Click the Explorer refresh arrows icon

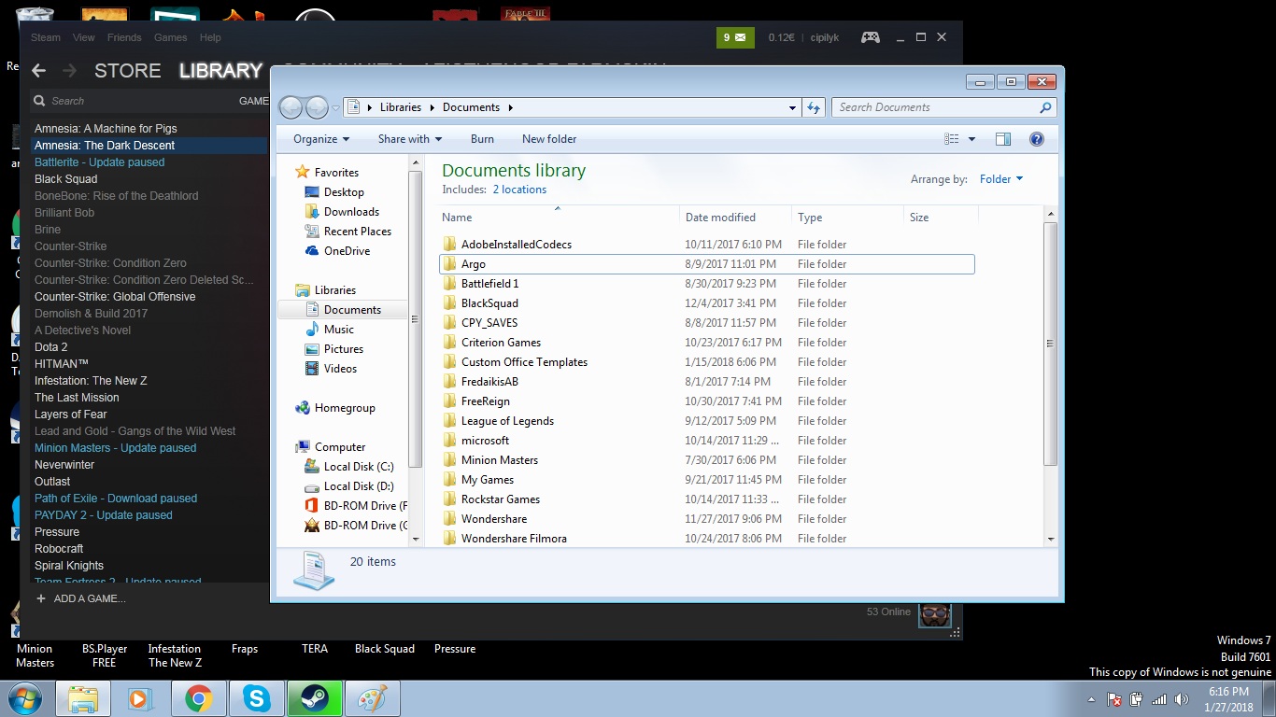tap(814, 107)
